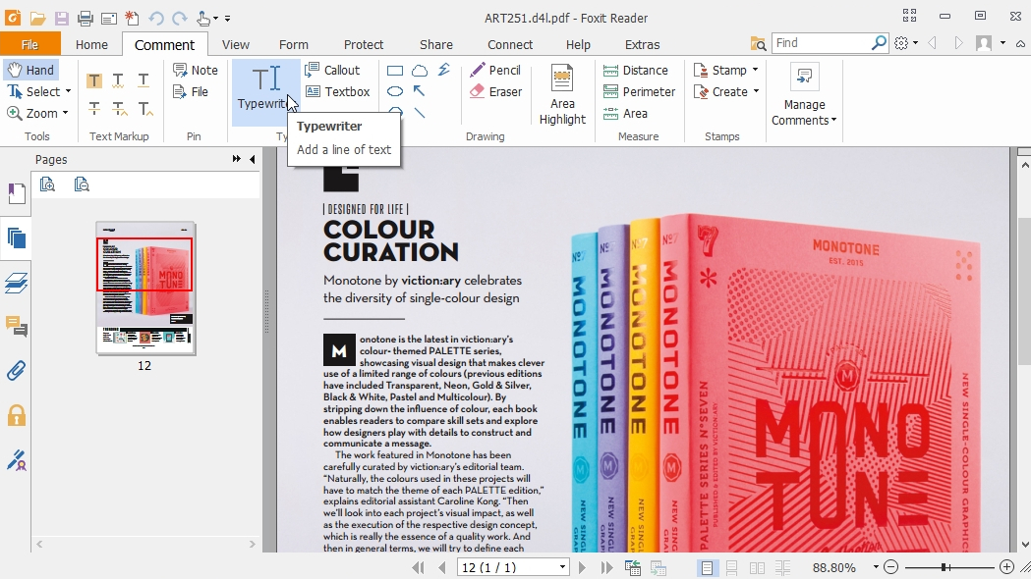Select the Area Highlight tool
The image size is (1031, 579).
[x=561, y=93]
